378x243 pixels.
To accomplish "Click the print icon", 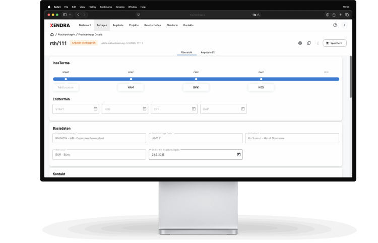I will (x=300, y=43).
